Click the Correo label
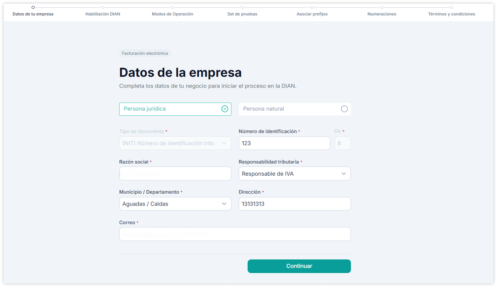The image size is (497, 287). coord(127,223)
